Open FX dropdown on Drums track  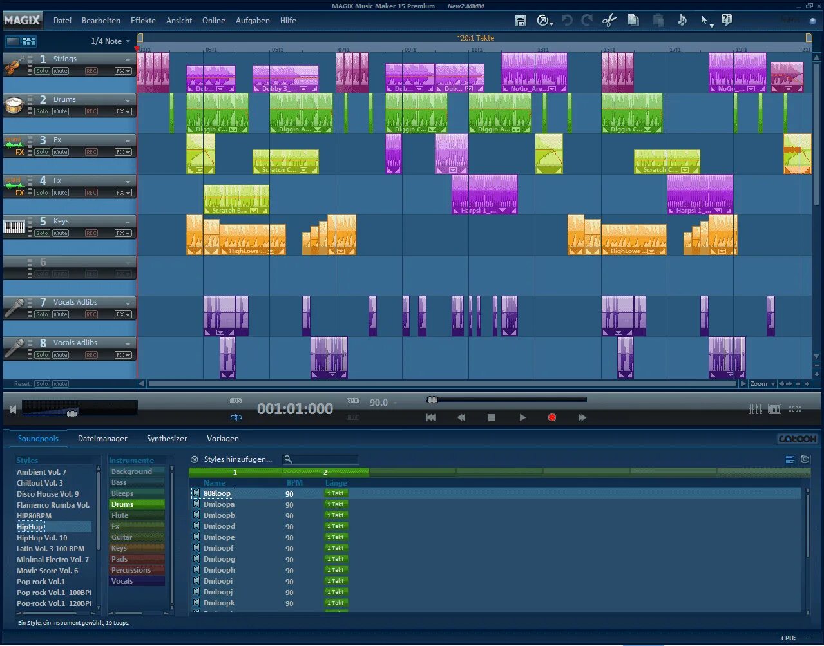[124, 111]
